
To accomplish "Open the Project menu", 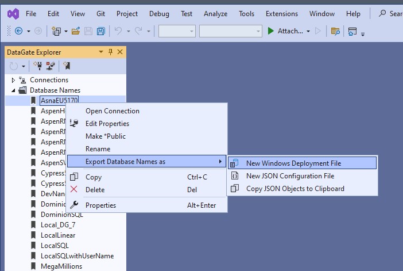I will pos(127,14).
